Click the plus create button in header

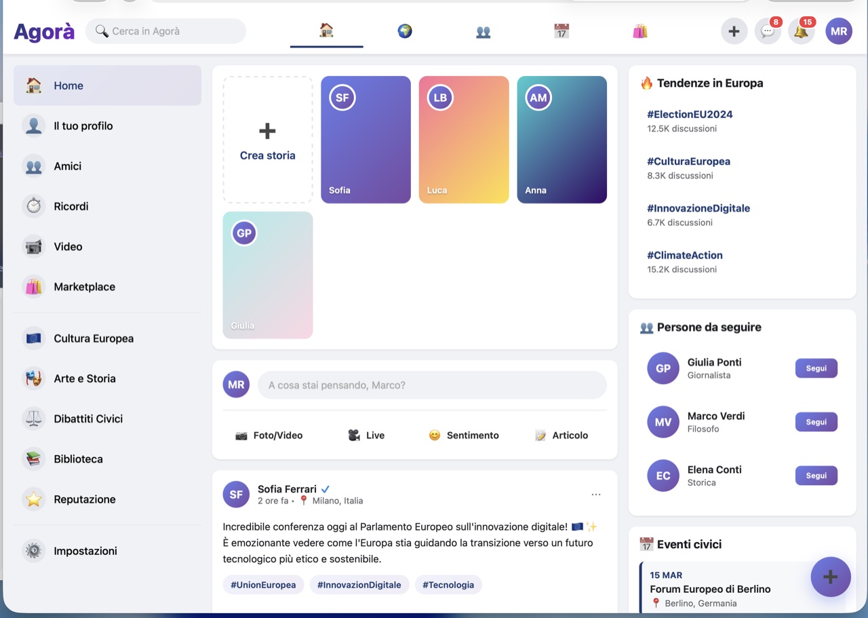click(x=734, y=31)
